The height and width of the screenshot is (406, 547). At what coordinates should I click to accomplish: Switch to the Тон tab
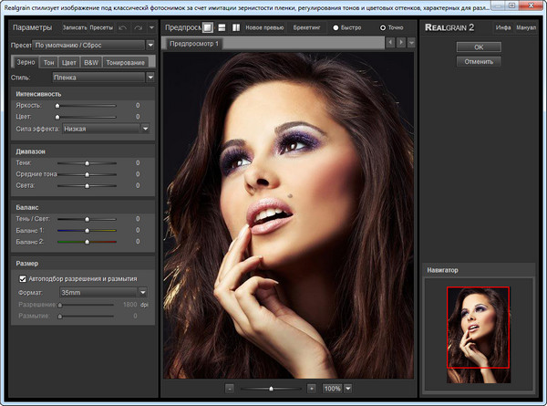pos(49,61)
